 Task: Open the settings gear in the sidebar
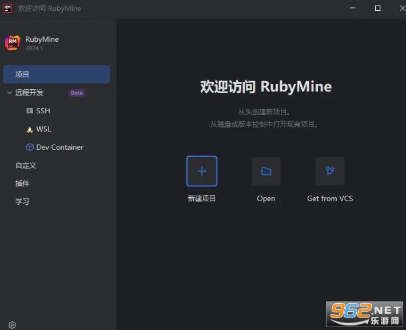click(12, 324)
